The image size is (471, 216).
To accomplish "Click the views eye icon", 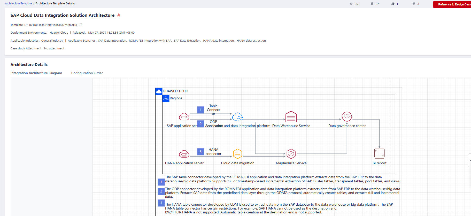I will tap(351, 4).
